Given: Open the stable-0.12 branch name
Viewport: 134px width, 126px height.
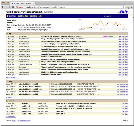Looking at the screenshot, I should pyautogui.click(x=26, y=111).
